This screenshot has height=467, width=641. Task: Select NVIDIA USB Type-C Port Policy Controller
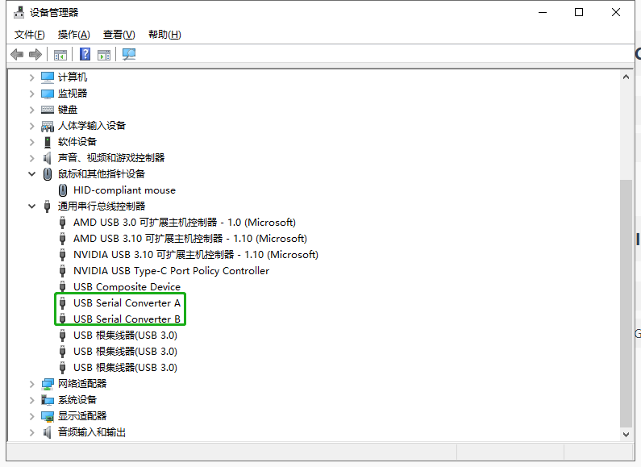point(171,271)
